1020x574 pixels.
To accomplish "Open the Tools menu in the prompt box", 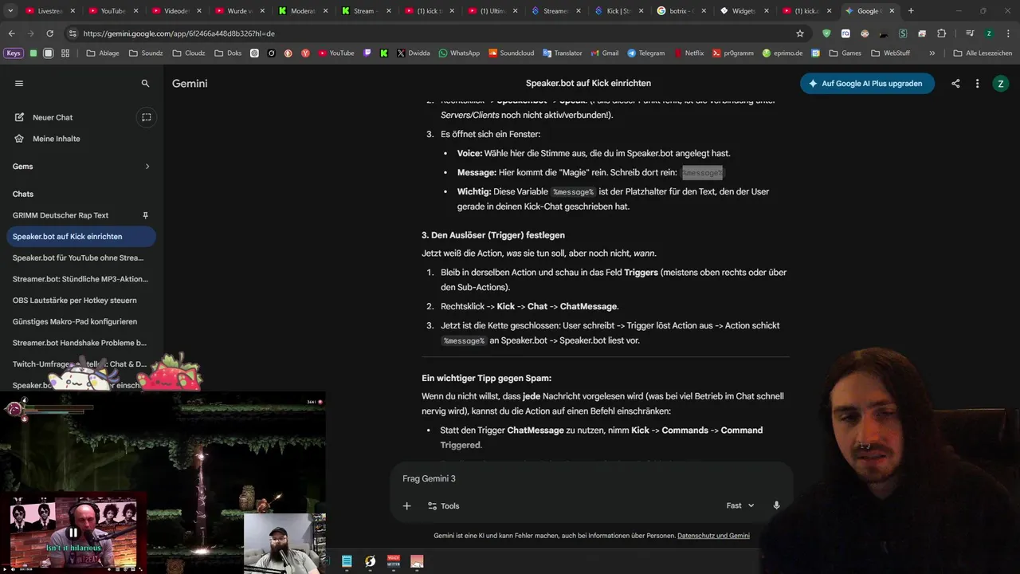I will 443,505.
